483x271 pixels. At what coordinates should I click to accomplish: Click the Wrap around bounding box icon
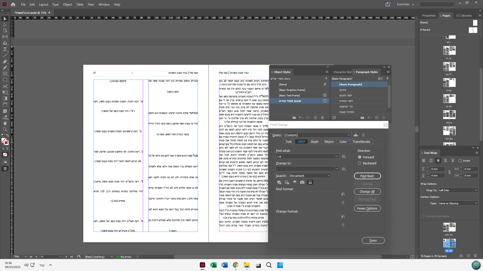[x=431, y=161]
